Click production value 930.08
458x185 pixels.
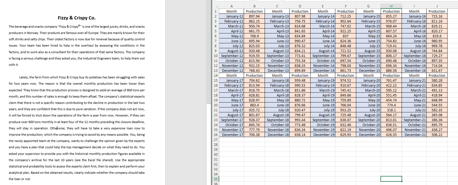pyautogui.click(x=391, y=51)
